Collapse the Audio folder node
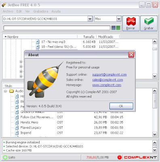 (5, 91)
